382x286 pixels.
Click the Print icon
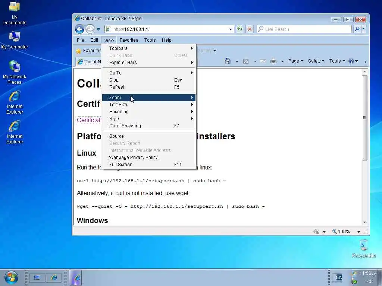(x=273, y=61)
